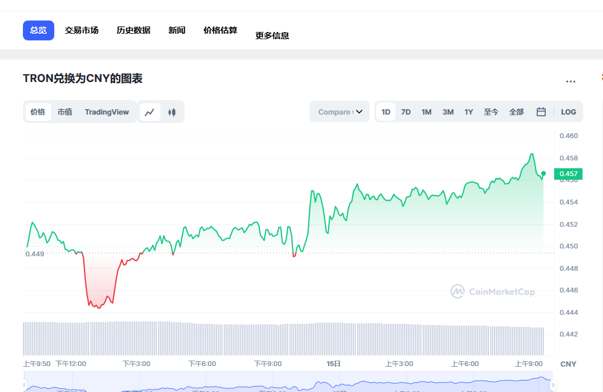
Task: Click the mini chart navigator area
Action: (x=288, y=382)
